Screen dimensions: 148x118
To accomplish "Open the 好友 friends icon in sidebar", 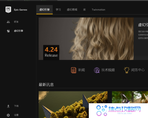I will (8, 22).
